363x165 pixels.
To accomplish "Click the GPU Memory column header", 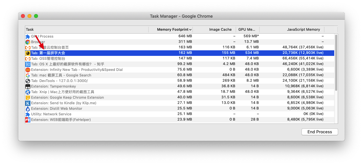I will click(247, 29).
